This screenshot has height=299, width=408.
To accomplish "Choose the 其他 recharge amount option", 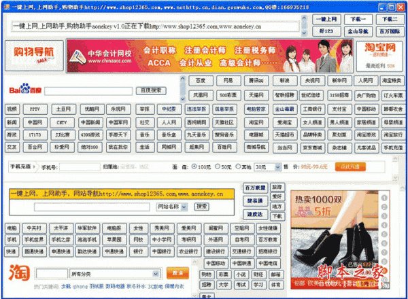I will click(238, 166).
